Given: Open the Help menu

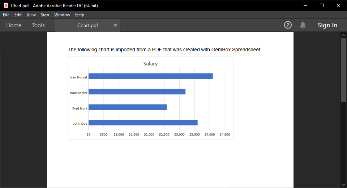Looking at the screenshot, I should tap(80, 15).
